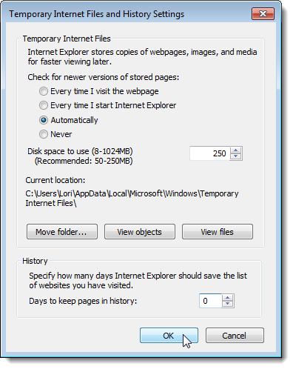This screenshot has height=369, width=293.
Task: Increase disk space with up arrow
Action: [x=236, y=150]
